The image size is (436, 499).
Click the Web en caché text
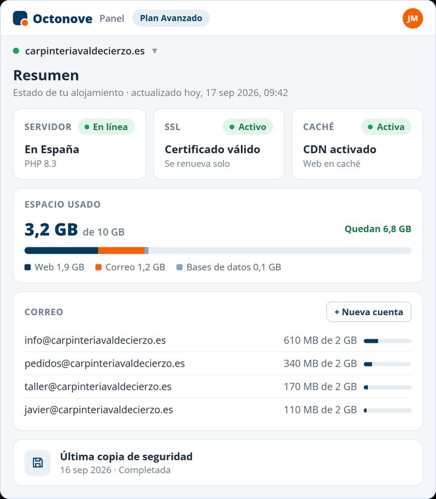pos(331,164)
